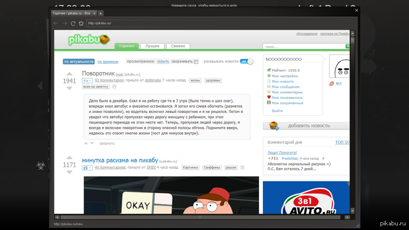The width and height of the screenshot is (409, 230).
Task: Click the 'Выйти' logout link
Action: pos(278,111)
